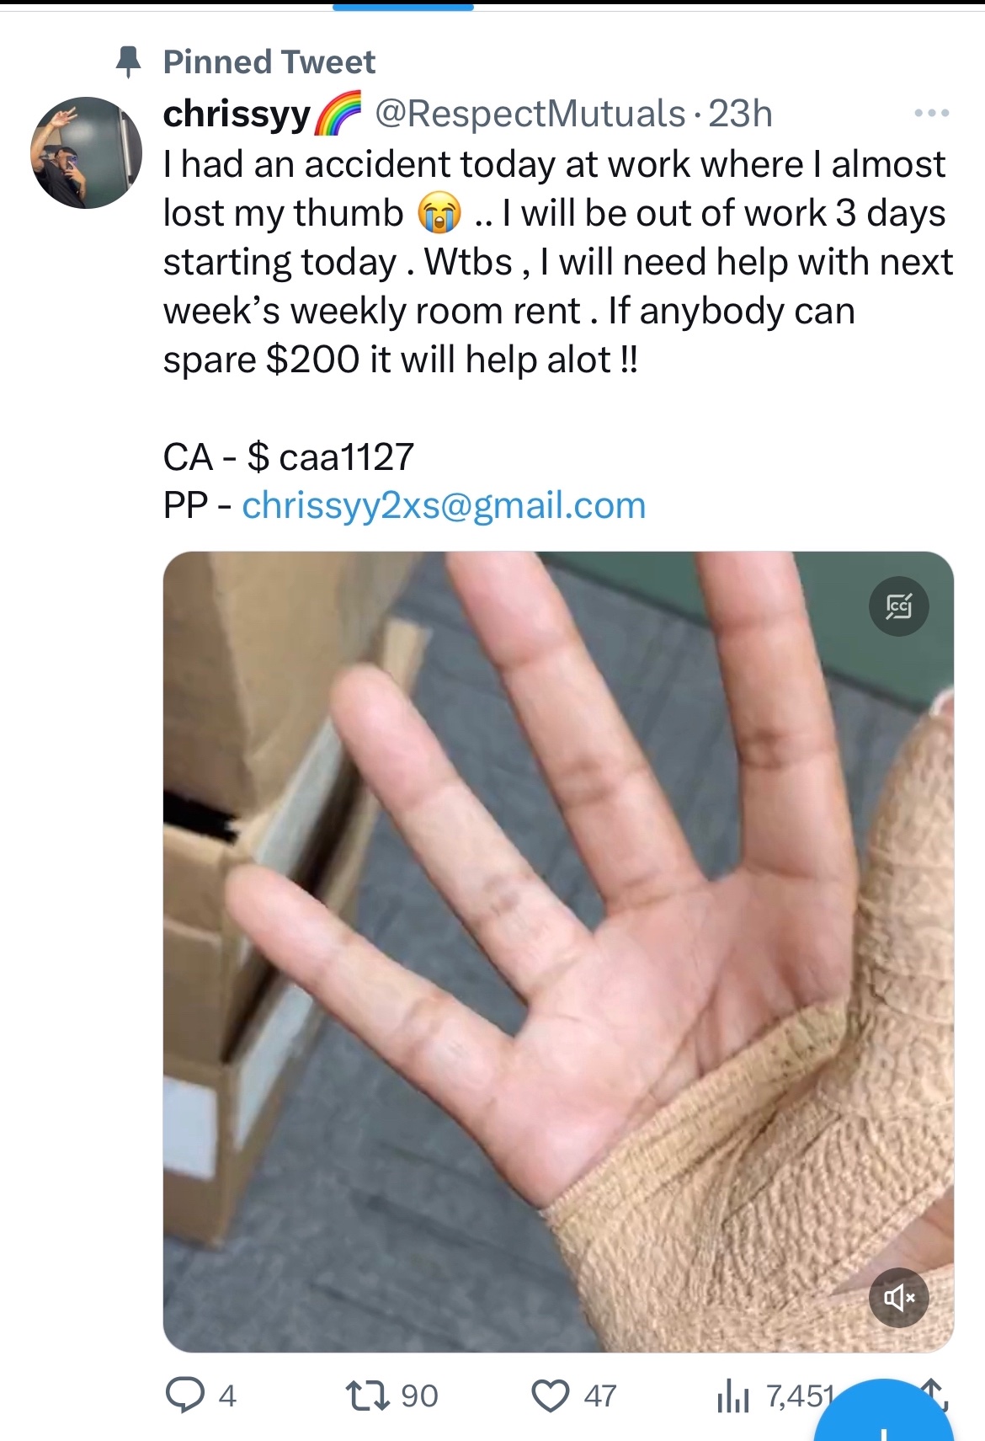
Task: Select the blue-underlined active tab
Action: (x=403, y=7)
